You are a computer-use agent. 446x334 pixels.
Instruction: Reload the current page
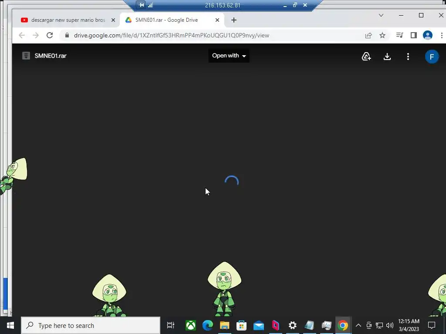pyautogui.click(x=50, y=35)
